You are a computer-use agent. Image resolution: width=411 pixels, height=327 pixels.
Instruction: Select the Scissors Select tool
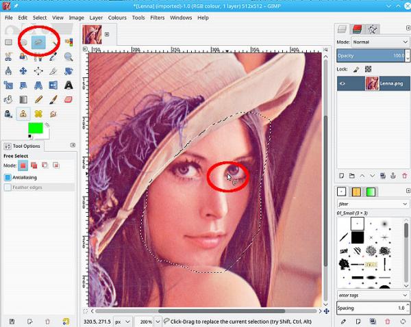point(8,57)
